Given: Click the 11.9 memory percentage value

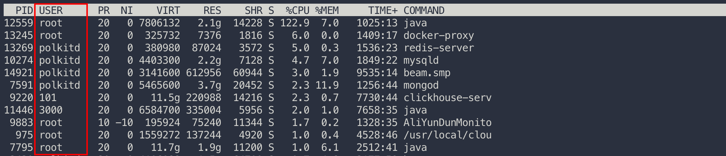Looking at the screenshot, I should pyautogui.click(x=327, y=85).
